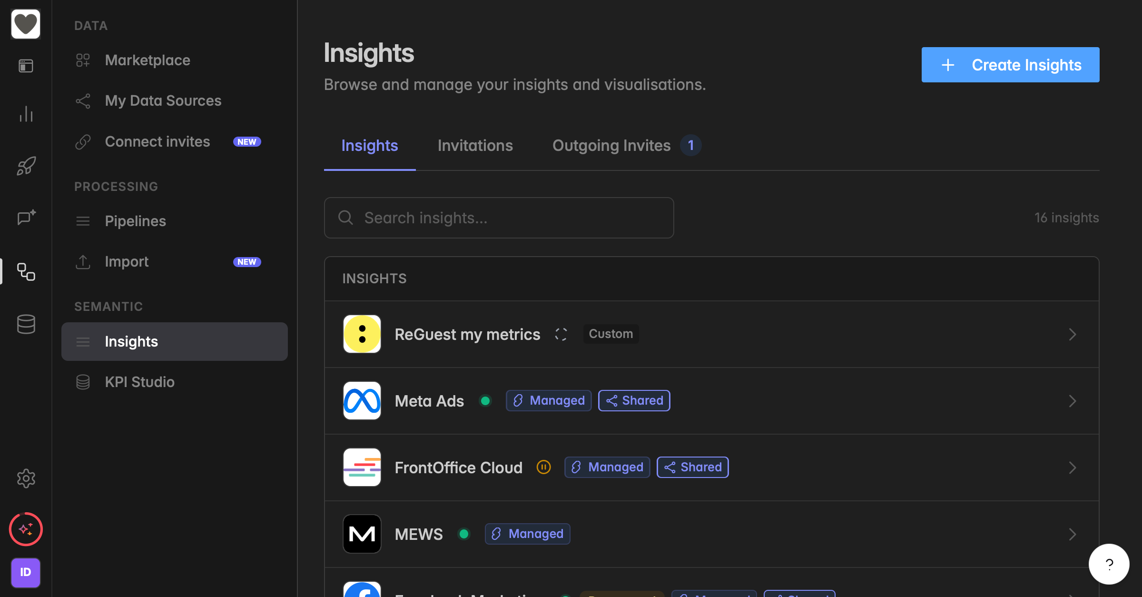Switch to the Insights tab

coord(370,146)
